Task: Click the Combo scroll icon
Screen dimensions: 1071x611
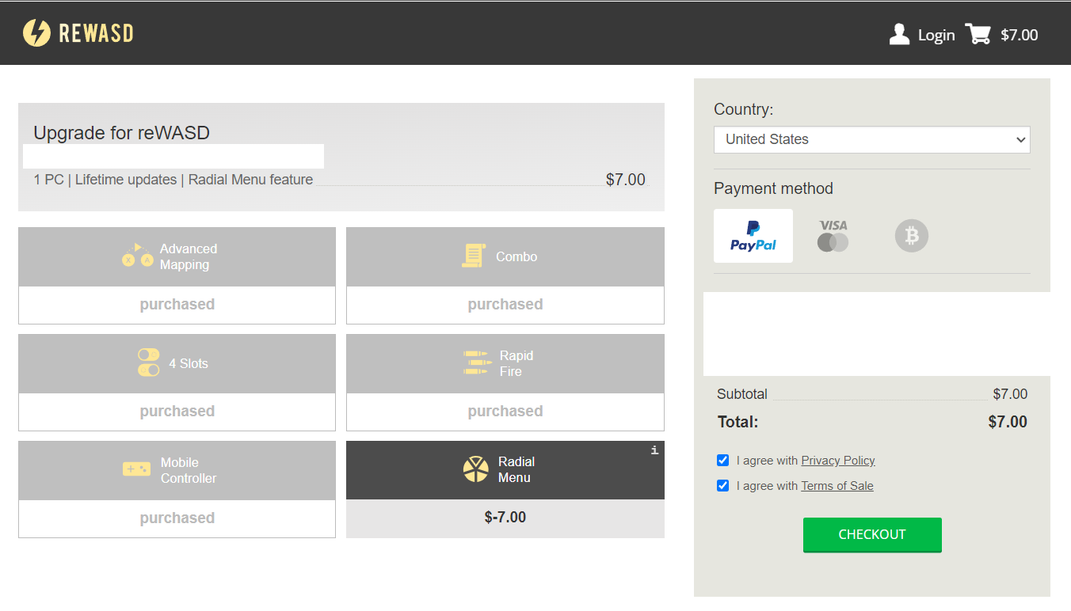Action: 473,256
